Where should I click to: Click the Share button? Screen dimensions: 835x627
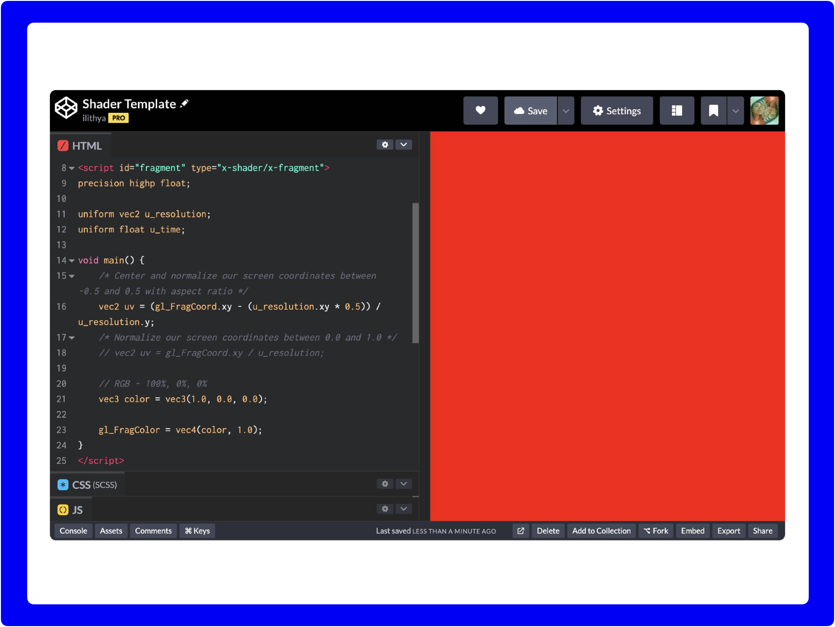[763, 531]
